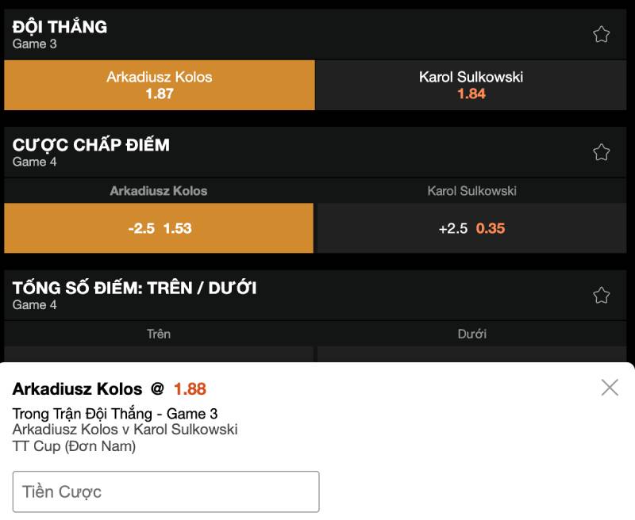Click the Tiền Cược stake input field
635x520 pixels.
(x=165, y=491)
